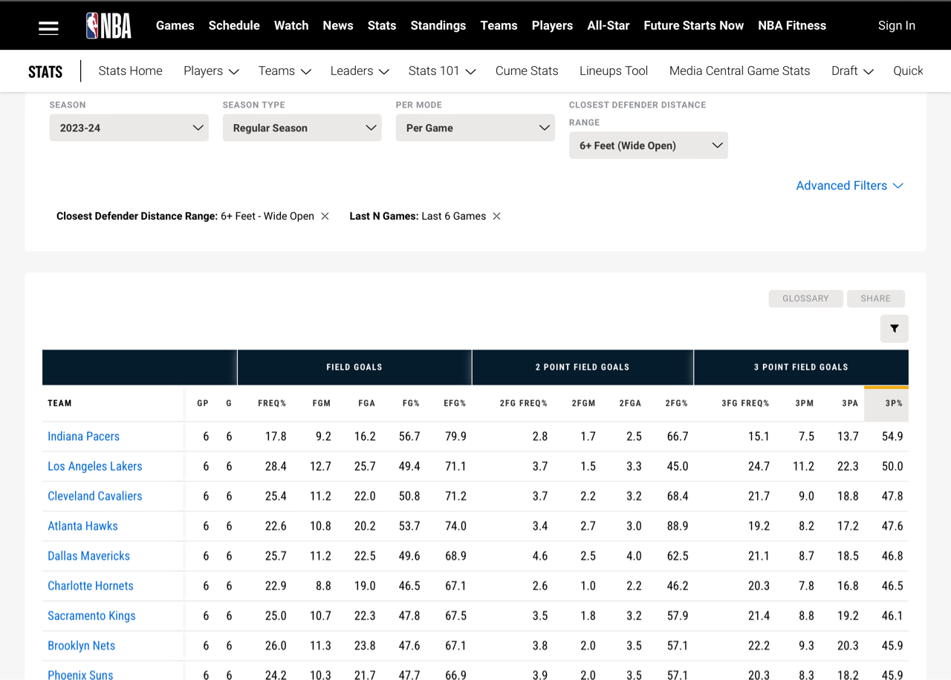Open Brooklyn Nets team link
This screenshot has width=951, height=680.
[81, 645]
